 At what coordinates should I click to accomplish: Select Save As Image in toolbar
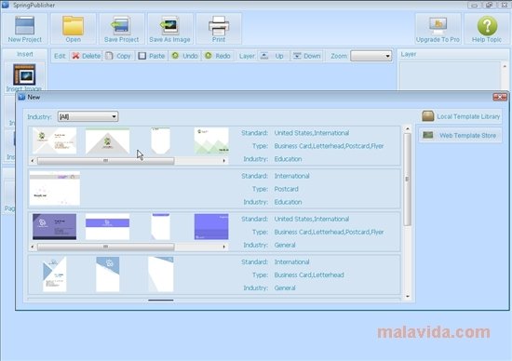[x=169, y=29]
